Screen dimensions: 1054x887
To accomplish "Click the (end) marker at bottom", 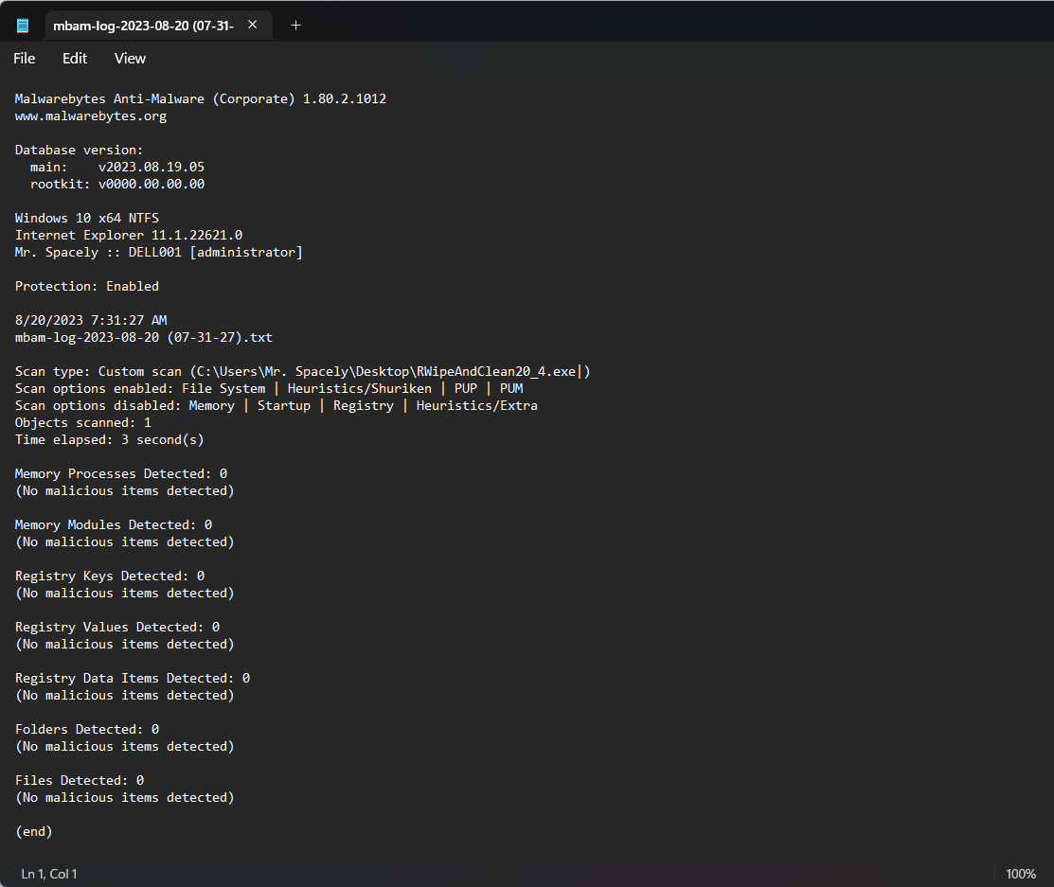I will click(x=33, y=832).
